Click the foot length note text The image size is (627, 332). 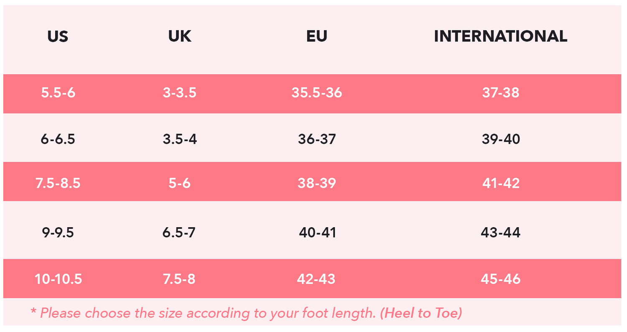pyautogui.click(x=246, y=313)
